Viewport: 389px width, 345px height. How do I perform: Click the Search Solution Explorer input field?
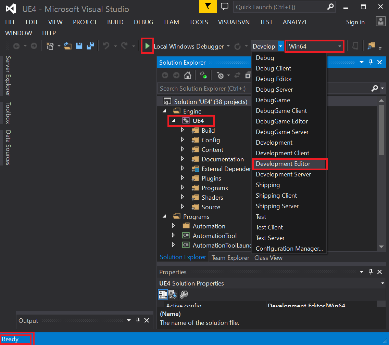pos(205,89)
